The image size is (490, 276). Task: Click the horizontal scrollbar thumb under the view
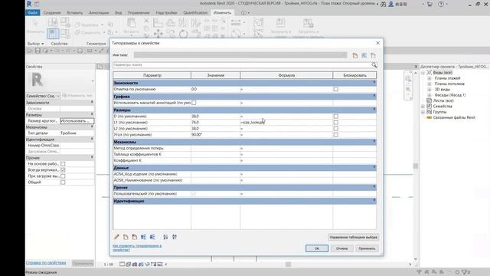coord(288,264)
